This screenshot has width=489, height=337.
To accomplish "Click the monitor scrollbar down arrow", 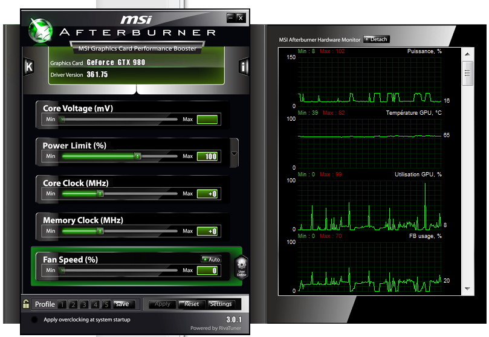I will pos(467,289).
